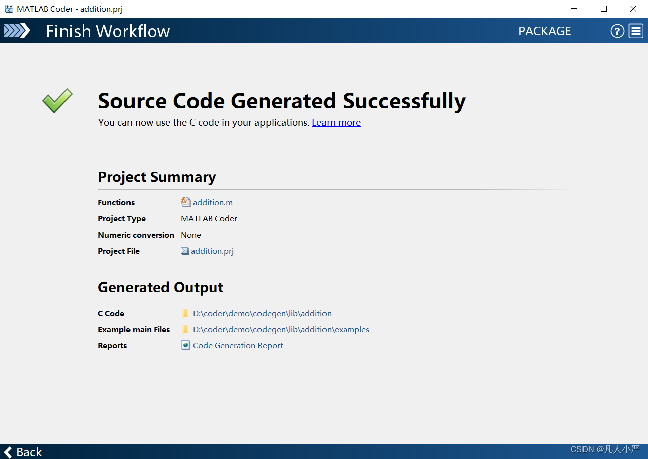Screen dimensions: 648x459
Task: Open the addition.prj project file link
Action: (212, 251)
